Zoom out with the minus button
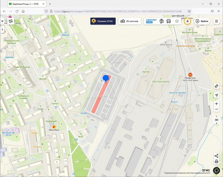The width and height of the screenshot is (223, 177). [216, 109]
